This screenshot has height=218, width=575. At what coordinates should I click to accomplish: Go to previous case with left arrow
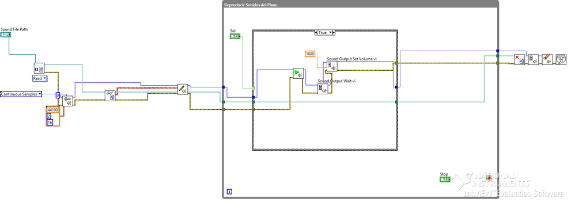(x=316, y=33)
